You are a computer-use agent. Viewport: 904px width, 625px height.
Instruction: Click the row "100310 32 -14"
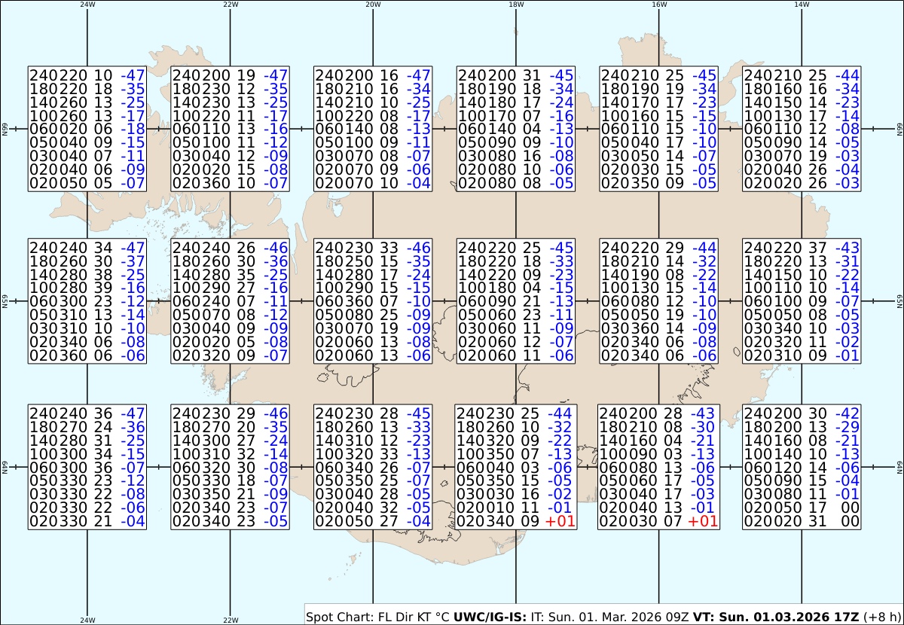(230, 453)
